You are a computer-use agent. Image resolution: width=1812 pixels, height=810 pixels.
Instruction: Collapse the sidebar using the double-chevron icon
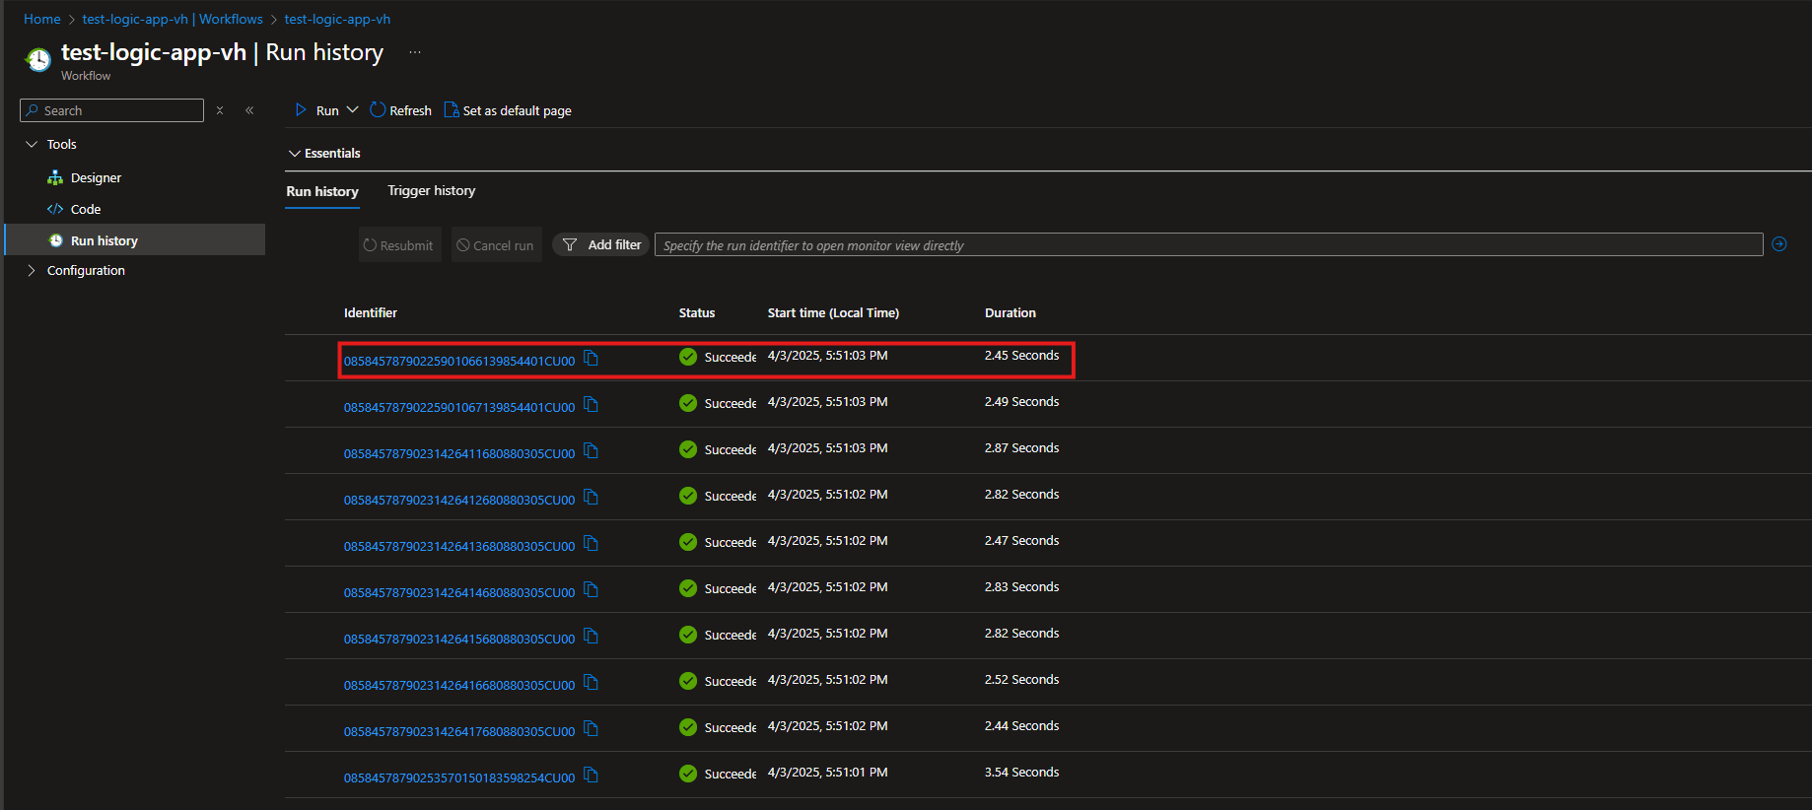click(x=249, y=110)
